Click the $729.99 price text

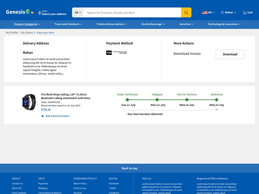[46, 110]
